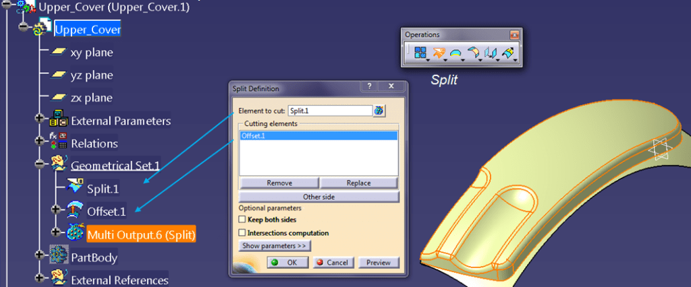Click the Join tool icon in Operations toolbar
This screenshot has height=287, width=691.
tap(420, 53)
